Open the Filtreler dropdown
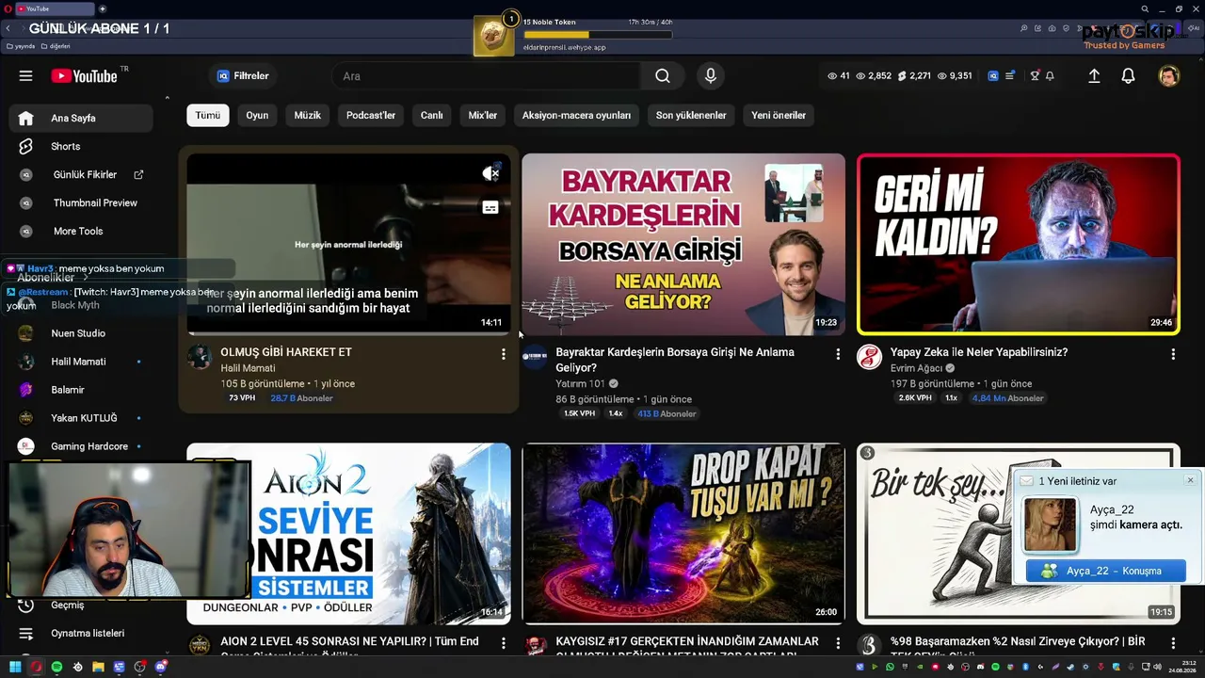 (x=243, y=76)
